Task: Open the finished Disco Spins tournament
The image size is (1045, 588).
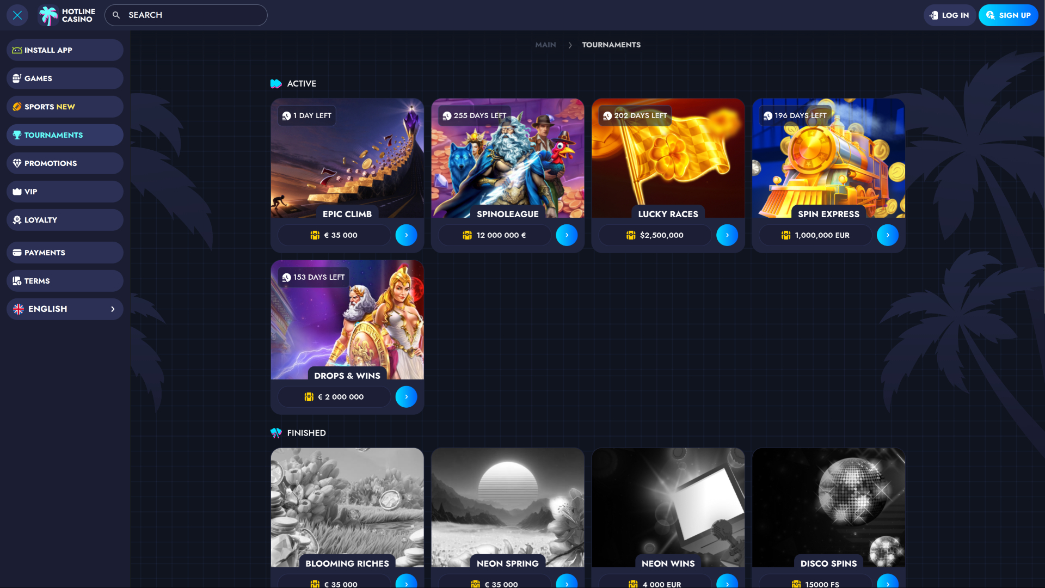Action: (x=829, y=507)
